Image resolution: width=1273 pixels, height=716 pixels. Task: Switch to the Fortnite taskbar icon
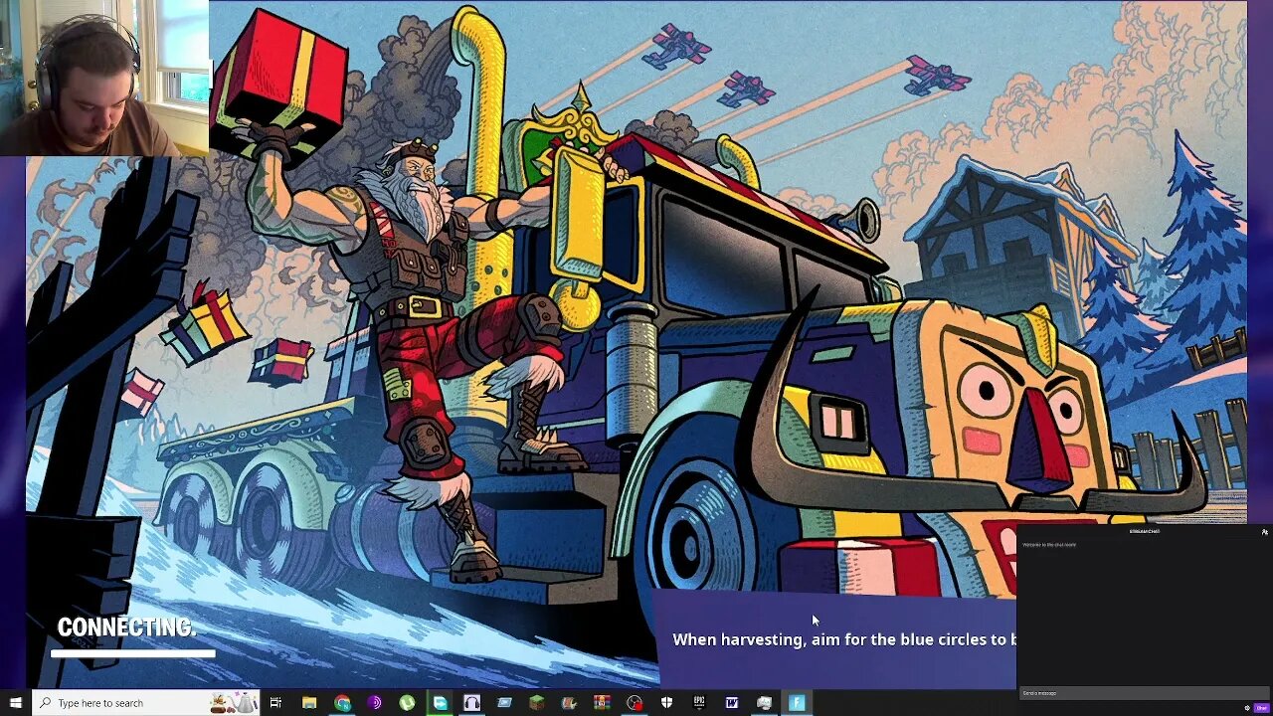(x=797, y=703)
